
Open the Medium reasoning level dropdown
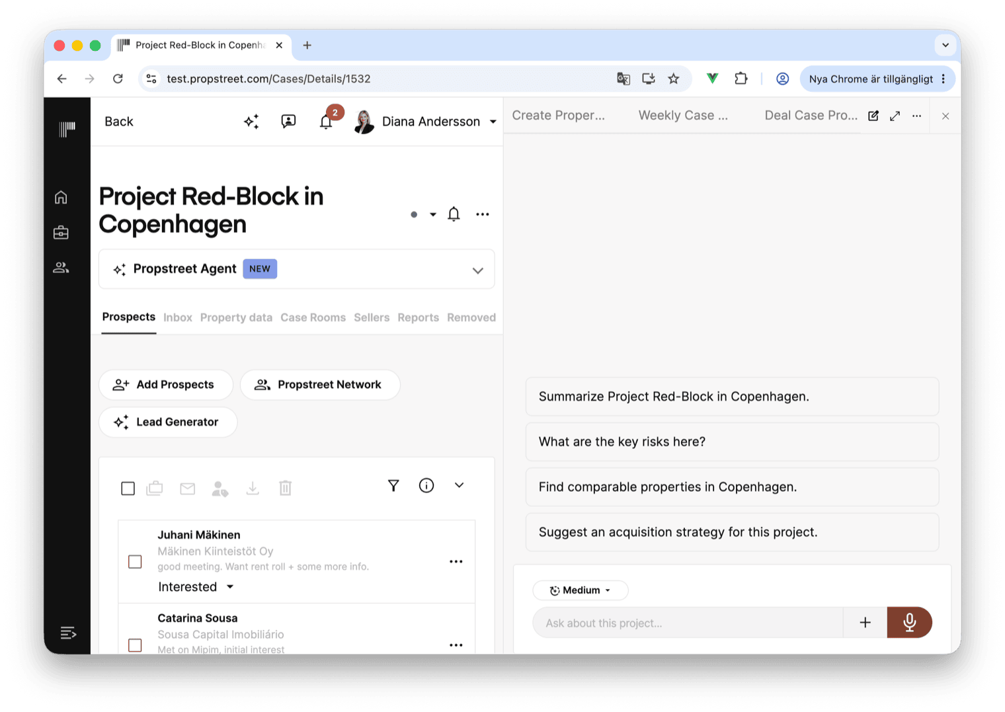coord(581,590)
